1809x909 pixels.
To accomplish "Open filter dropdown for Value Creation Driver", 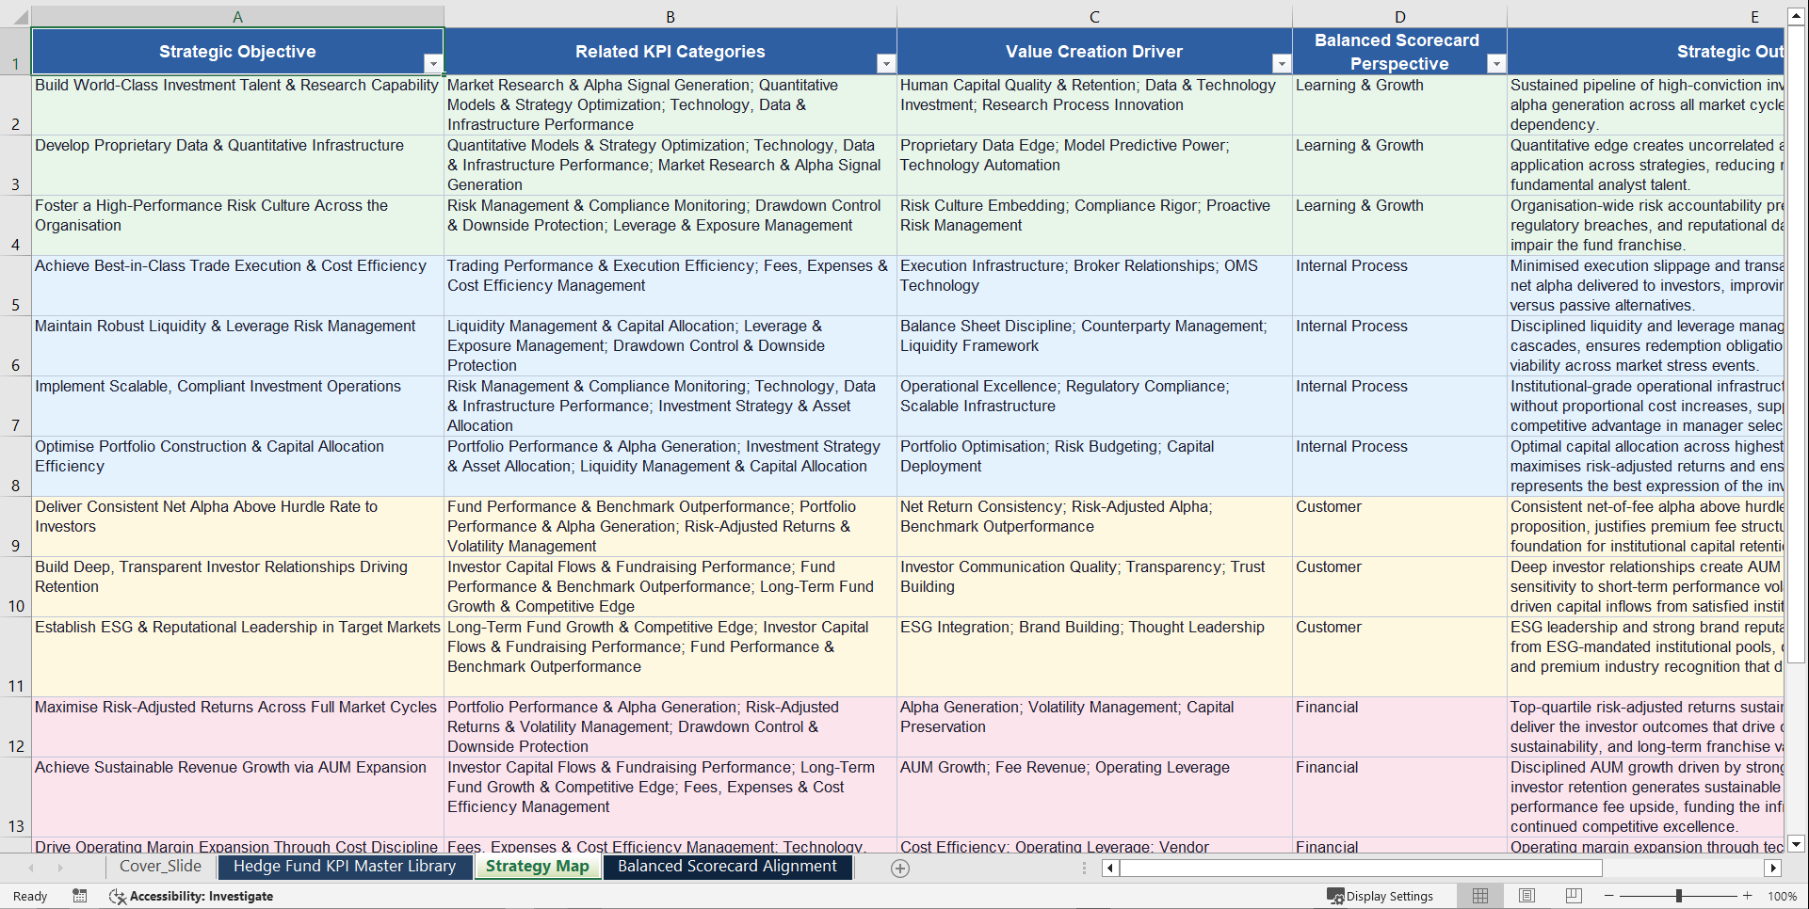I will 1282,64.
